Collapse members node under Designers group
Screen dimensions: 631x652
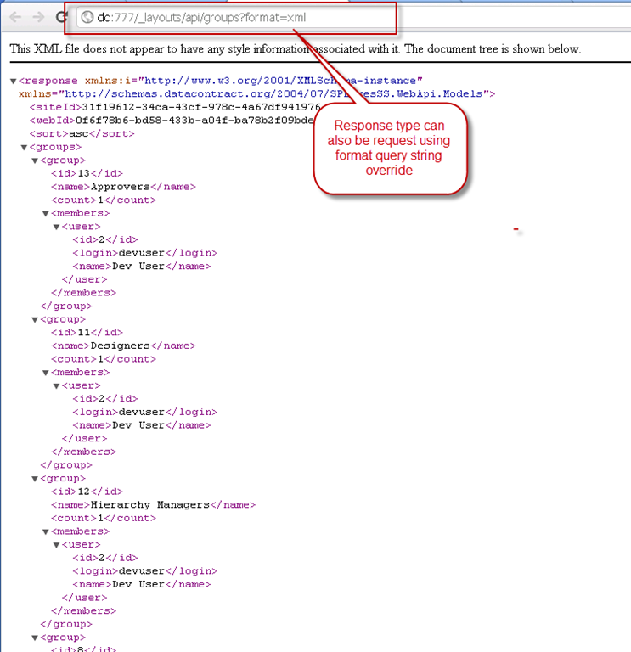(x=46, y=373)
